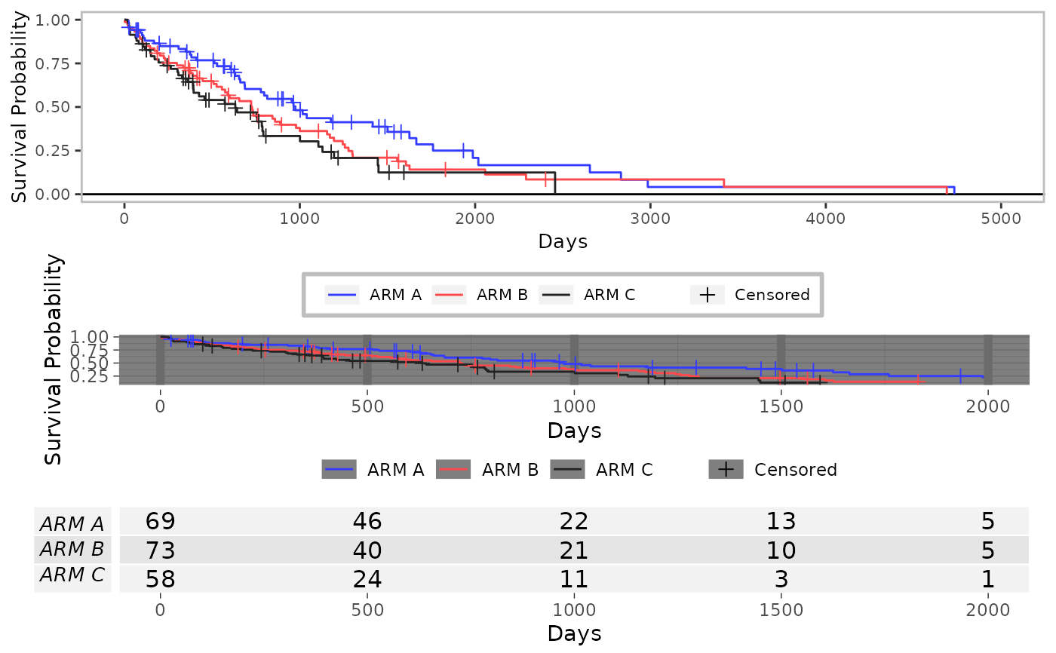Click the ARM C black legend swatch in upper legend
The image size is (1056, 653).
coord(557,295)
